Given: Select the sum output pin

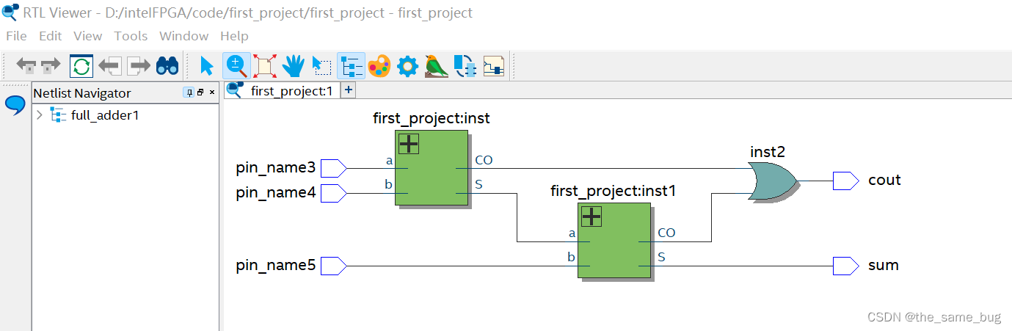Looking at the screenshot, I should [845, 266].
